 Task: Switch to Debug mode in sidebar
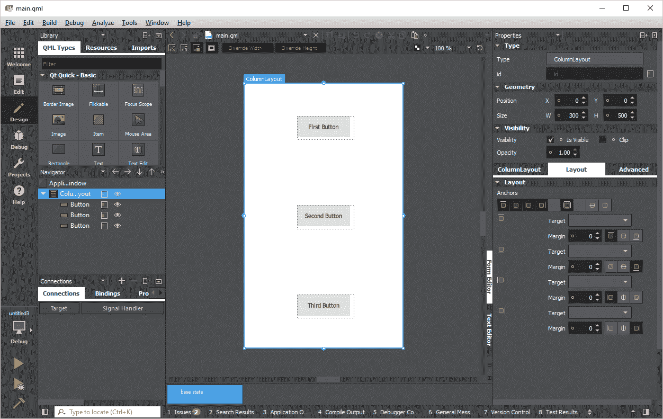[19, 139]
